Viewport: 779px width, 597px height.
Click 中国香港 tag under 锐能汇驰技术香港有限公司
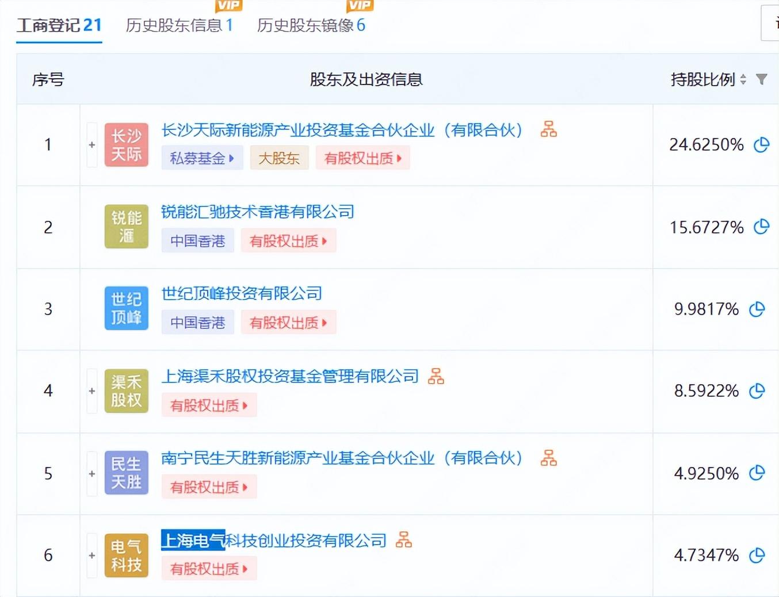(x=198, y=241)
